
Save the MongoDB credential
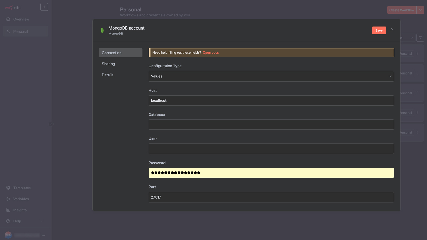(379, 30)
